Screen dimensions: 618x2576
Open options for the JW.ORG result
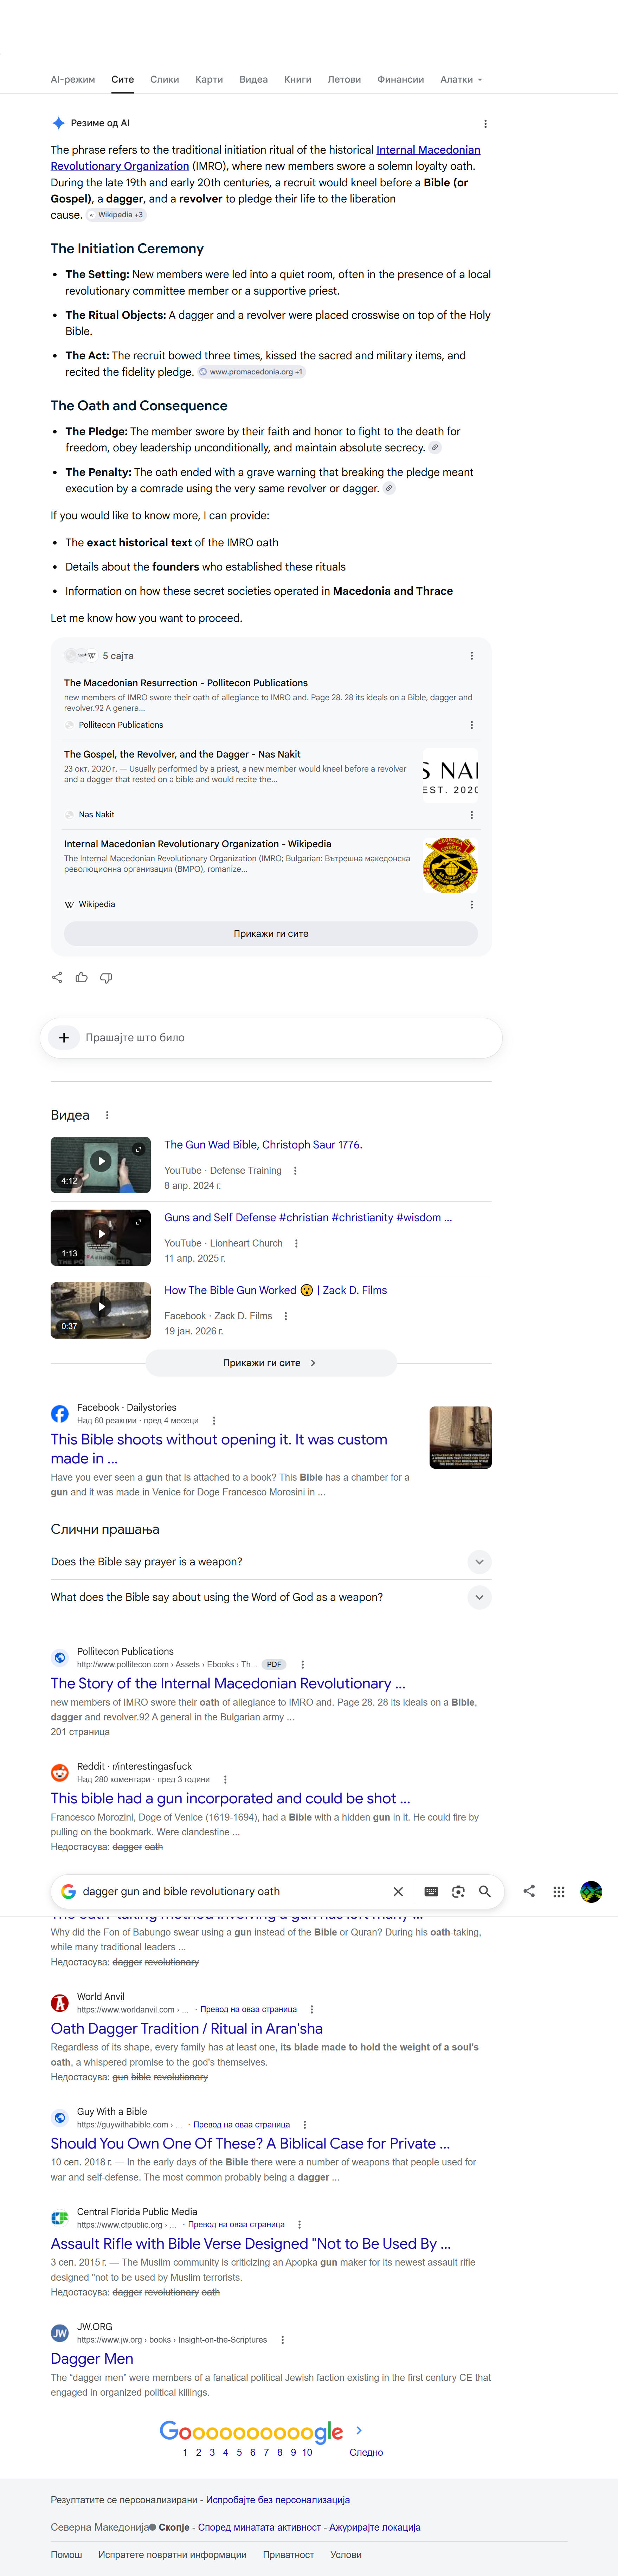click(283, 2340)
